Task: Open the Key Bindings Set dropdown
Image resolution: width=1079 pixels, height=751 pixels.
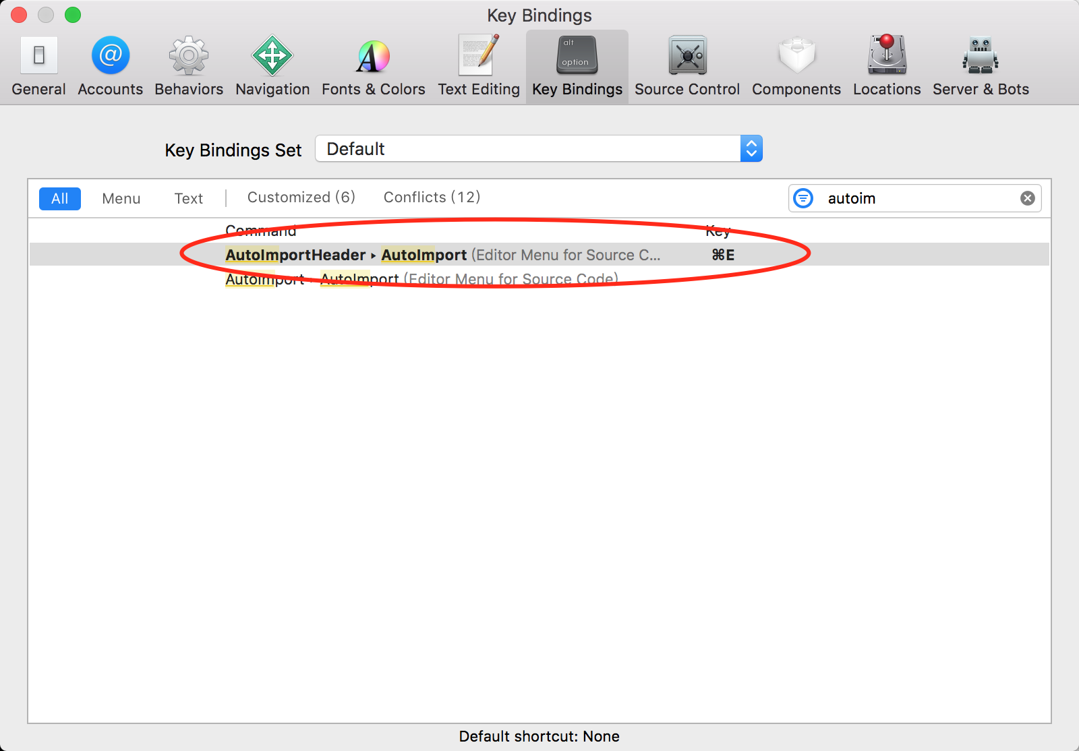Action: click(x=539, y=148)
